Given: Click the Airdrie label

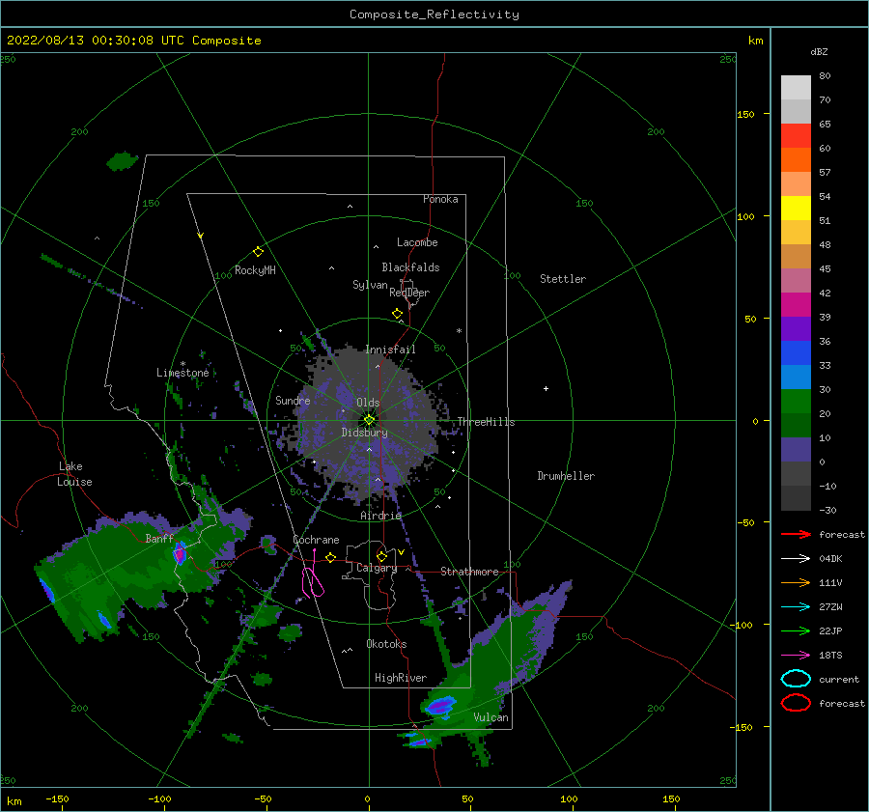Looking at the screenshot, I should [380, 516].
